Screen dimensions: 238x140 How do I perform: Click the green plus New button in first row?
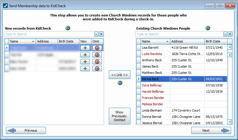point(85,48)
